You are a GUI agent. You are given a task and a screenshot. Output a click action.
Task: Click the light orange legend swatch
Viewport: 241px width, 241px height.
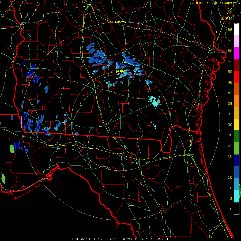click(236, 101)
